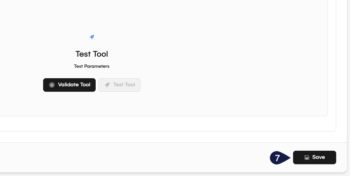
Task: Save the tool with the Save button
Action: pyautogui.click(x=314, y=157)
